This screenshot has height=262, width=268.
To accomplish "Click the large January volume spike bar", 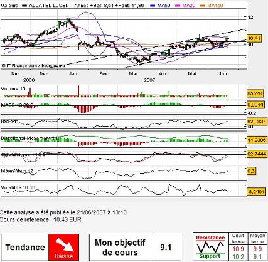I will click(79, 91).
